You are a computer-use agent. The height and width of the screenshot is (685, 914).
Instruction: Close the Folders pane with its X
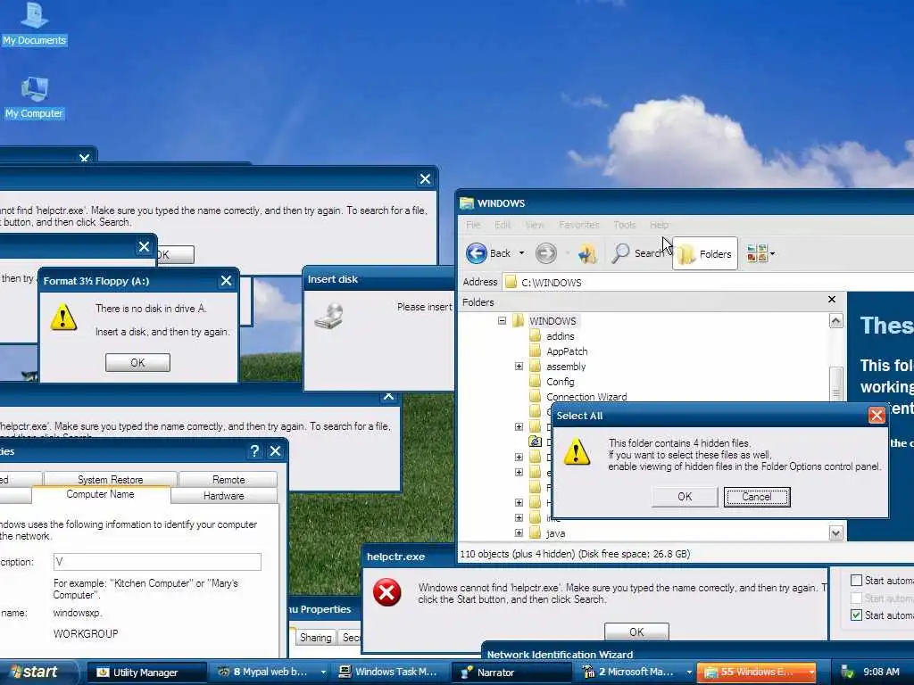click(832, 300)
